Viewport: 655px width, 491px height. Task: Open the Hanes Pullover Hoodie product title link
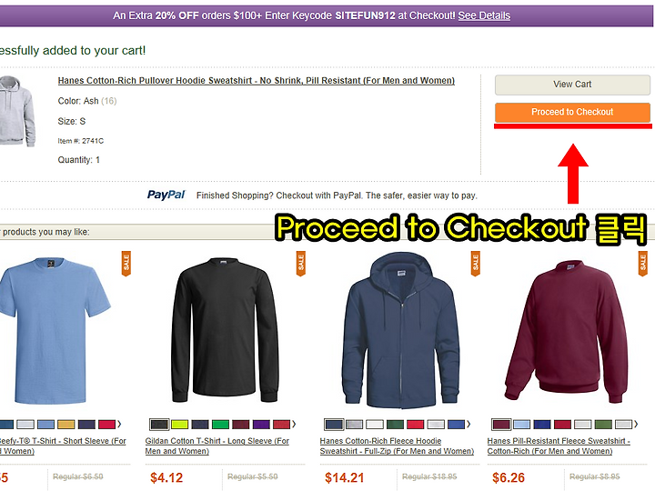[256, 81]
